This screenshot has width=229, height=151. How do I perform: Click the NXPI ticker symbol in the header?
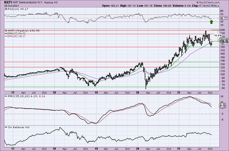[8, 2]
